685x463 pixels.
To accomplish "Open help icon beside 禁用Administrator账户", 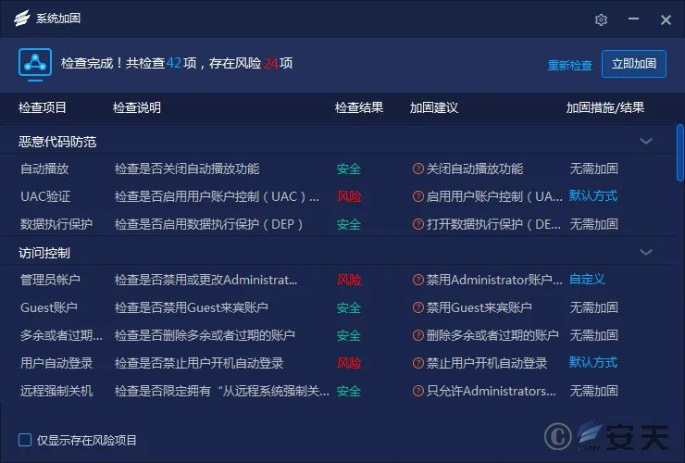I will click(x=418, y=280).
